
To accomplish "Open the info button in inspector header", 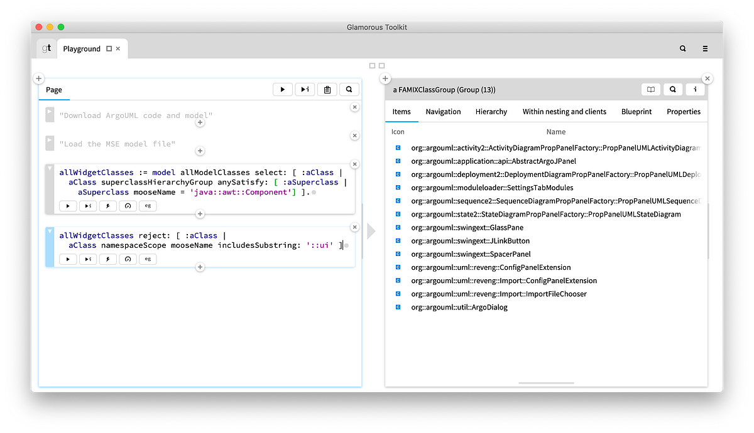I will click(695, 90).
